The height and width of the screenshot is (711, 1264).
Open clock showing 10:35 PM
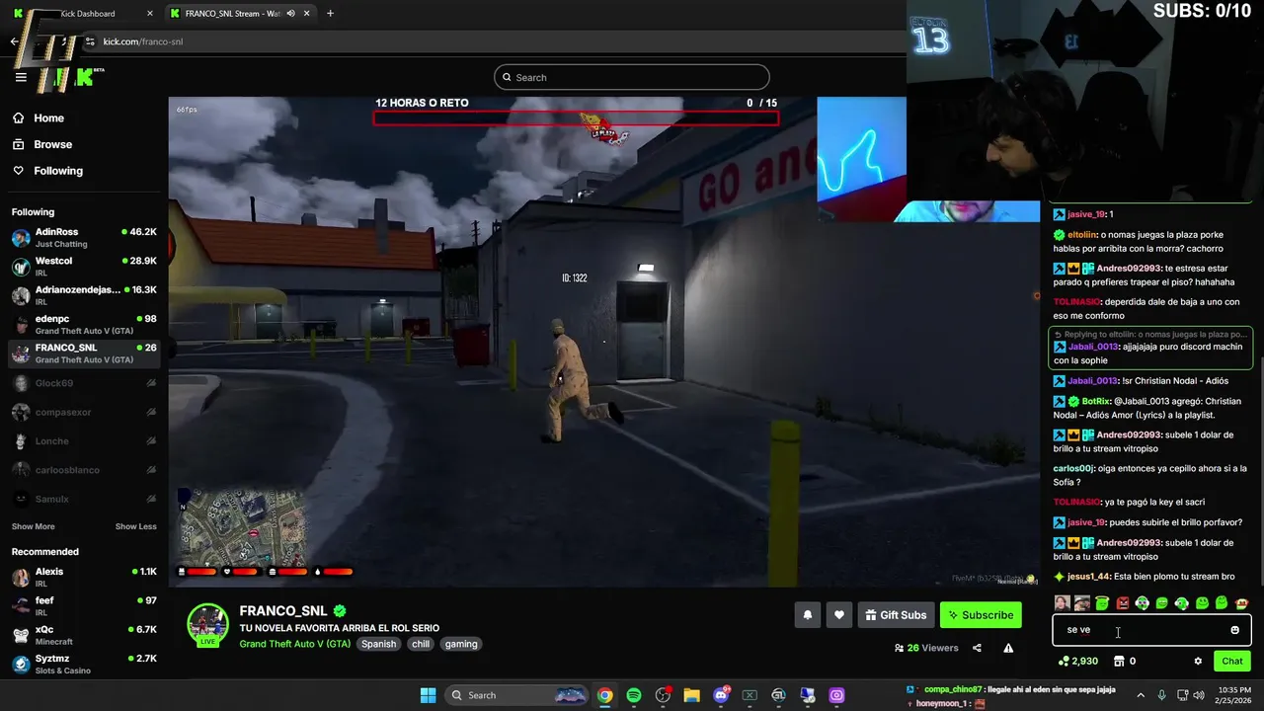(1233, 695)
